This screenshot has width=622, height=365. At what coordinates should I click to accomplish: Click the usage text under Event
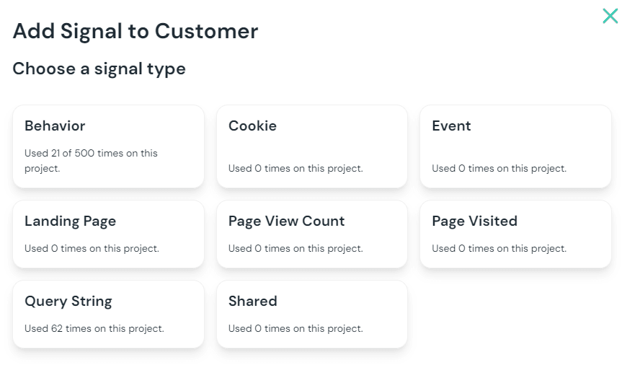tap(499, 168)
